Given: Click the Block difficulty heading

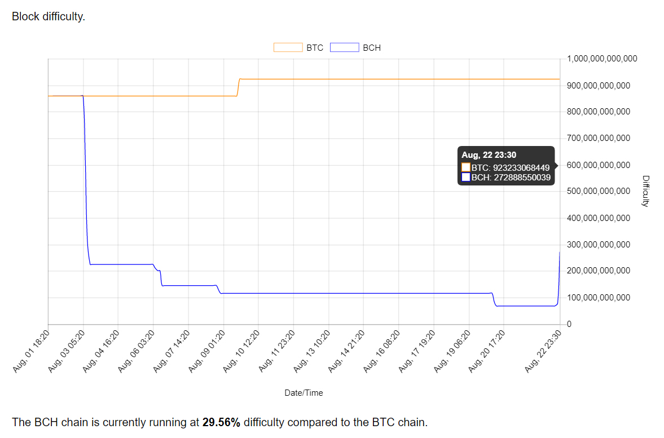Looking at the screenshot, I should [49, 16].
